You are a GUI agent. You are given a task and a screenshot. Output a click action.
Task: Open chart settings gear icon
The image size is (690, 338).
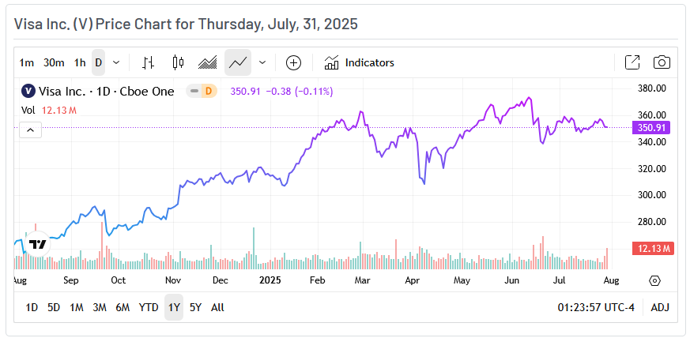tap(654, 280)
